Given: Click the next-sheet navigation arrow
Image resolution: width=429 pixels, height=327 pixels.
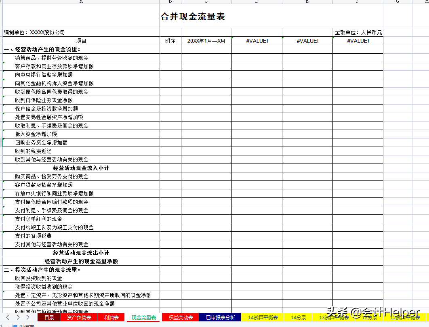Looking at the screenshot, I should tap(17, 317).
